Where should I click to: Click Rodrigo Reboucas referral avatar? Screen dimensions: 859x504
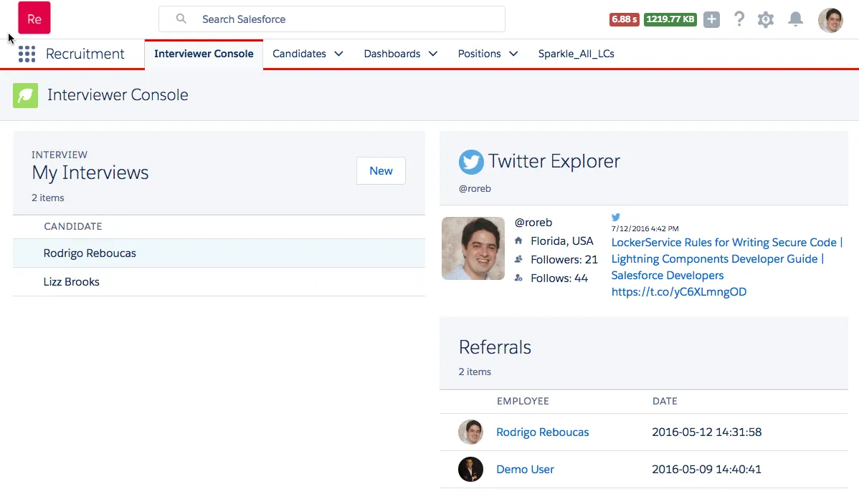point(470,432)
